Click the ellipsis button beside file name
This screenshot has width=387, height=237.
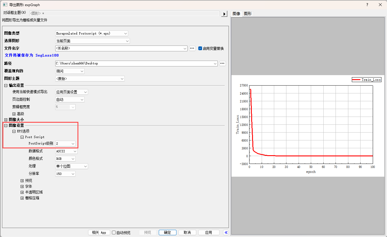pos(192,48)
